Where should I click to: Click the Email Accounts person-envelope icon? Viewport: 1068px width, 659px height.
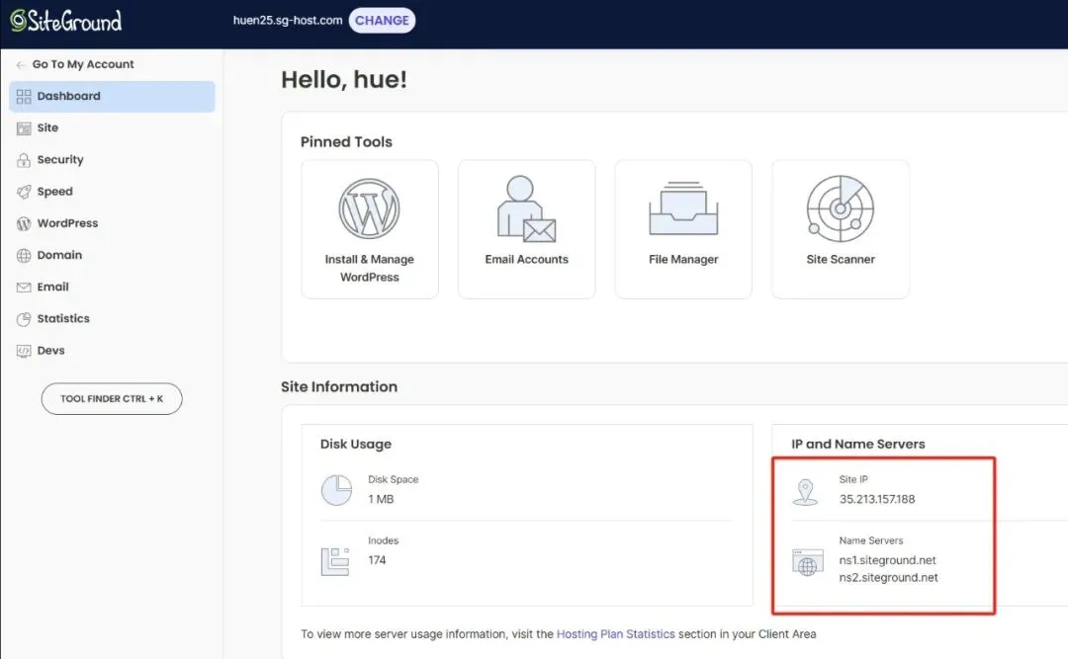tap(526, 208)
